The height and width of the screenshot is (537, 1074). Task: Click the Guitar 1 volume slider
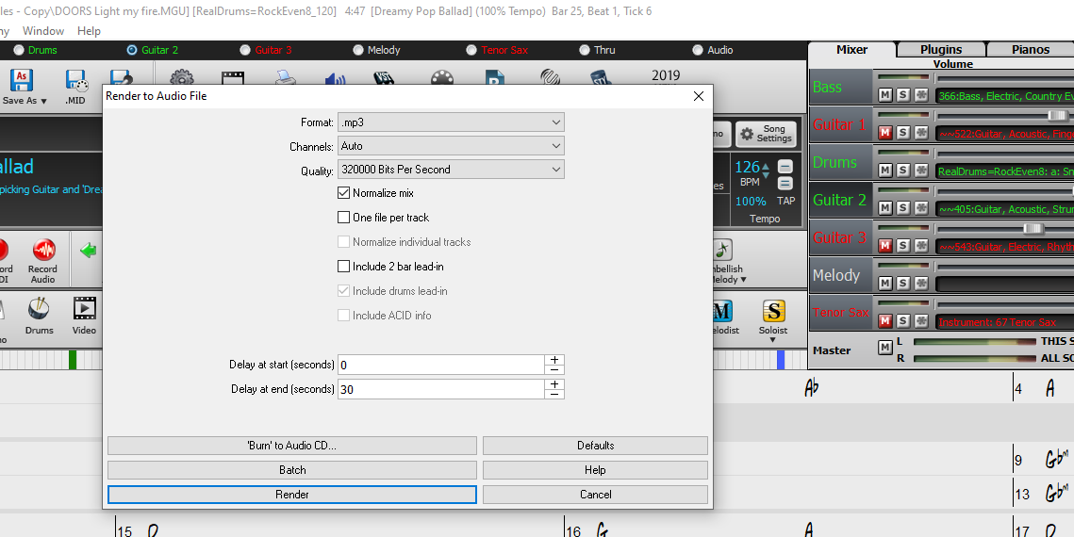click(x=1058, y=116)
